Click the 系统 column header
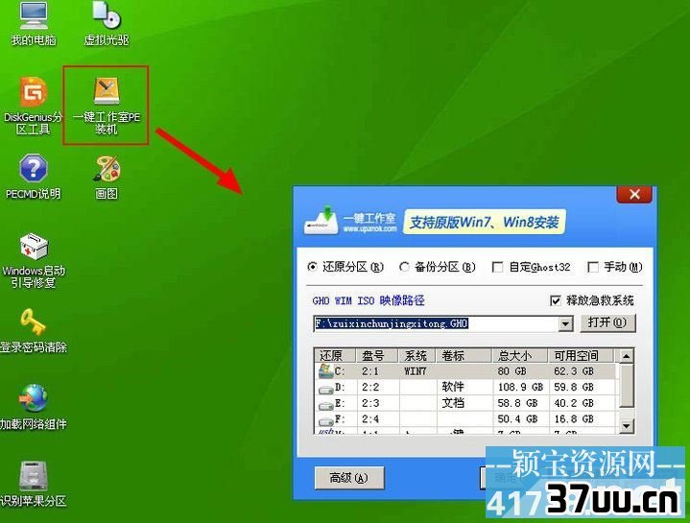 point(417,355)
